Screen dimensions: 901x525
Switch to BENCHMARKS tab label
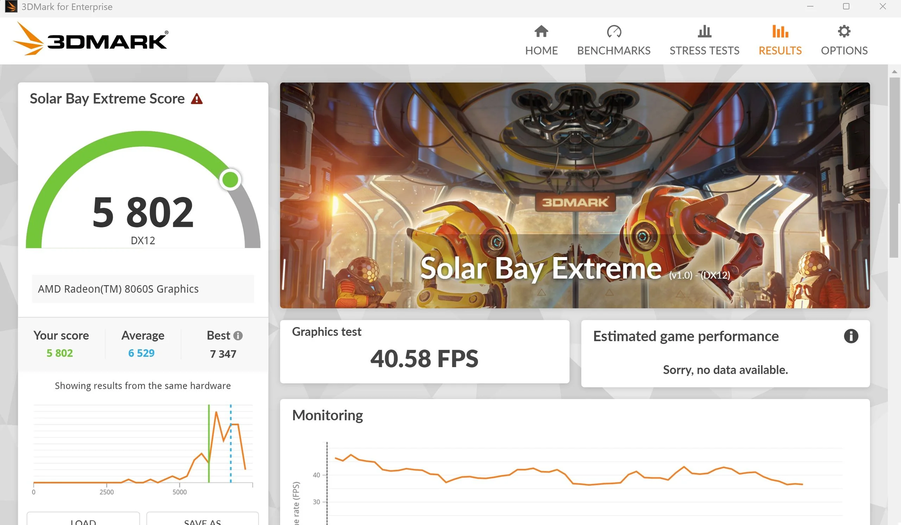(613, 51)
